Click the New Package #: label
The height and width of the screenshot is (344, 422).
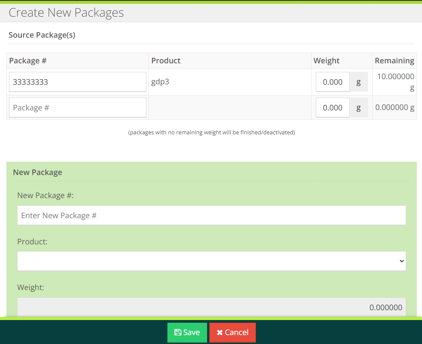(x=45, y=195)
